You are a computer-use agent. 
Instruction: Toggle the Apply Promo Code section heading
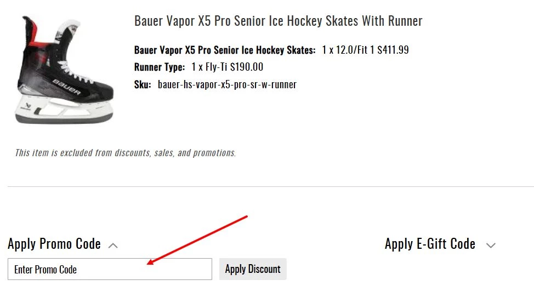(54, 244)
